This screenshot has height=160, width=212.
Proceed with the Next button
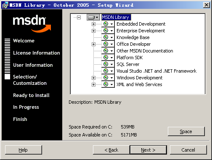pos(148,150)
